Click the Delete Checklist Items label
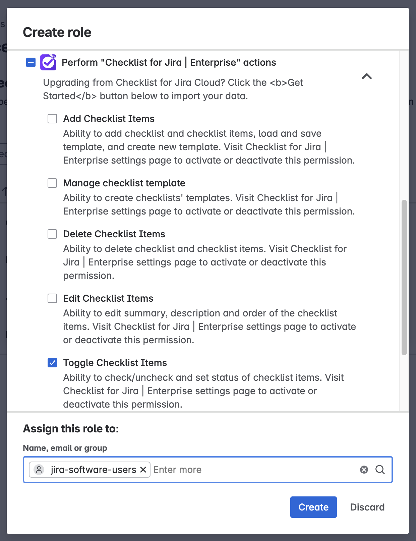This screenshot has height=541, width=416. 114,234
